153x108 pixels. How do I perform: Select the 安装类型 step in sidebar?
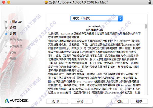16,46
